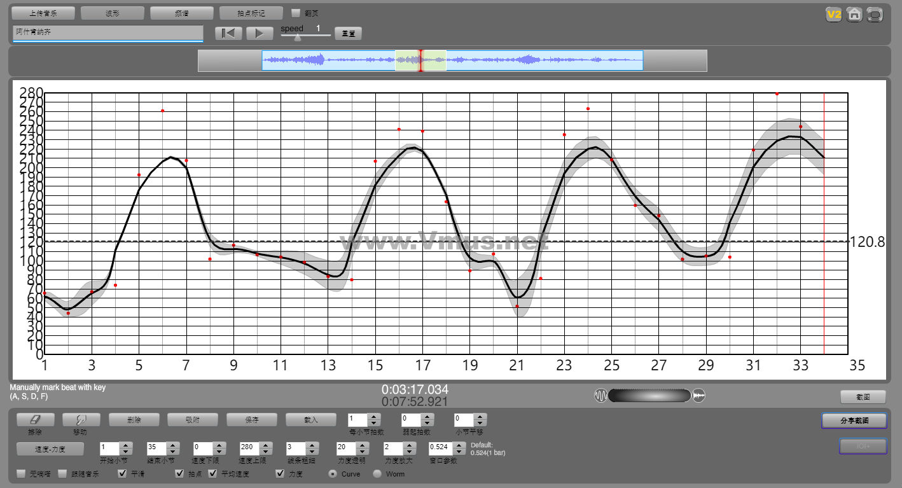Decrease 速度上限 tempo upper limit
Screen dimensions: 902x488
point(266,452)
